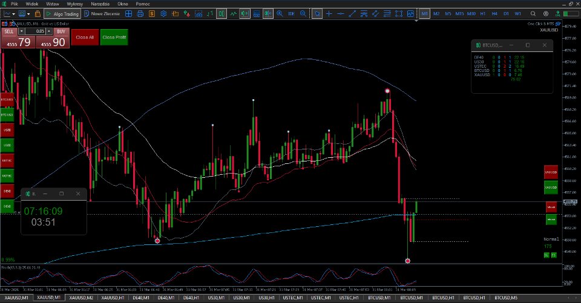The height and width of the screenshot is (303, 581).
Task: Select the horizontal line drawing tool
Action: 341,14
